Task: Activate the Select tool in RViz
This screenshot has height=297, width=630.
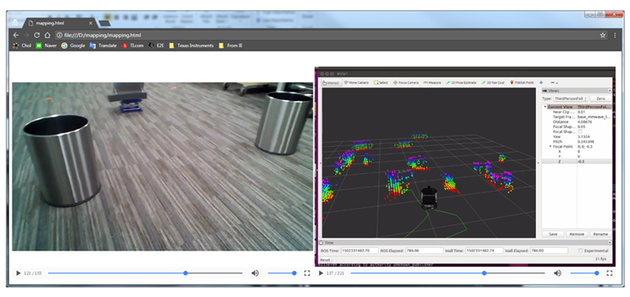Action: (381, 82)
